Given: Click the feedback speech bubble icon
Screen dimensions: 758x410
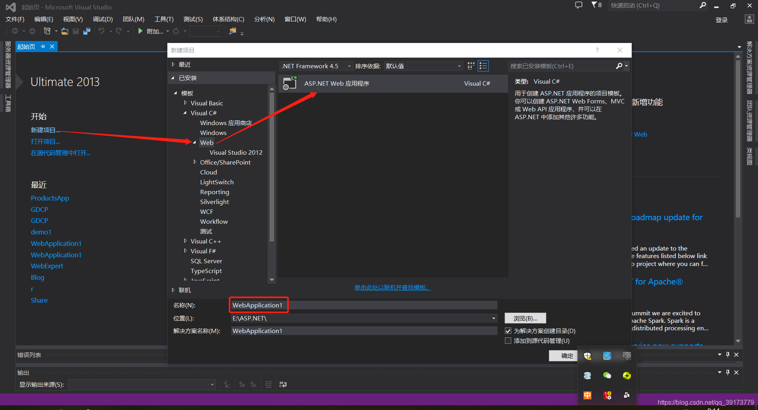Looking at the screenshot, I should (579, 5).
